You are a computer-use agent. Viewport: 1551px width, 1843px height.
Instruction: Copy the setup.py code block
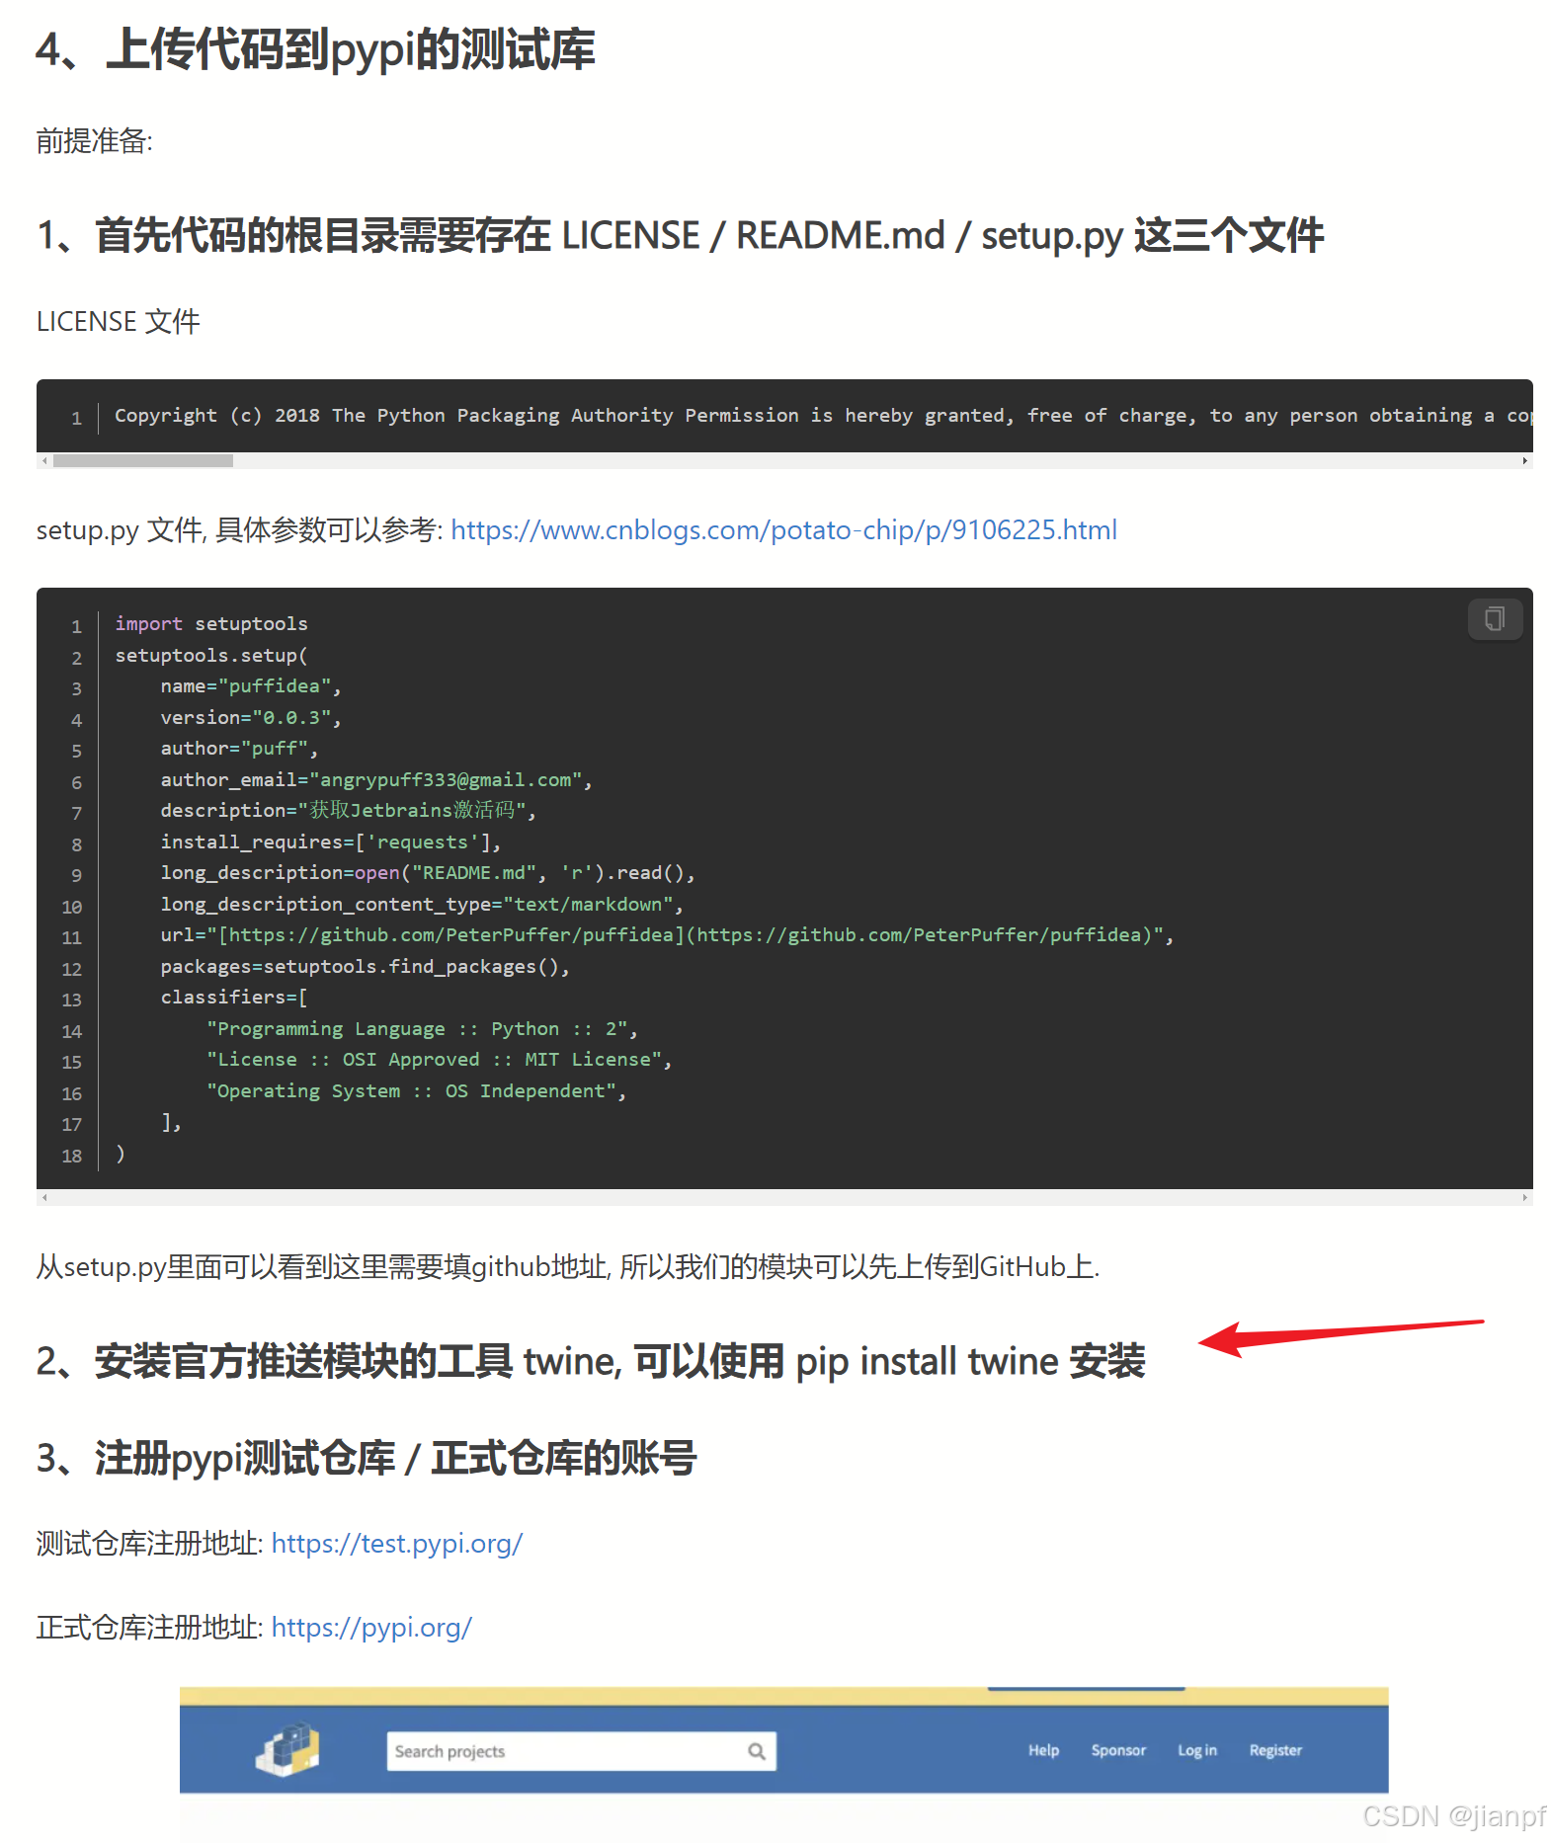[1494, 619]
